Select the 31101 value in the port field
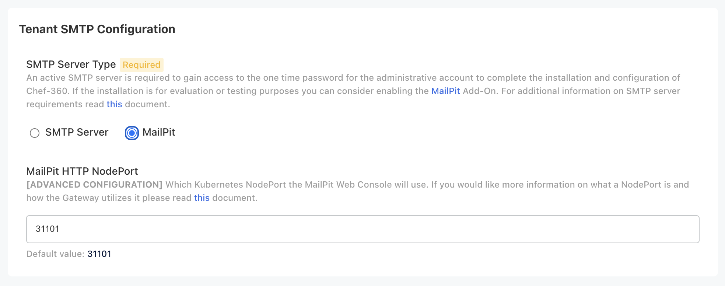The image size is (725, 286). [48, 229]
